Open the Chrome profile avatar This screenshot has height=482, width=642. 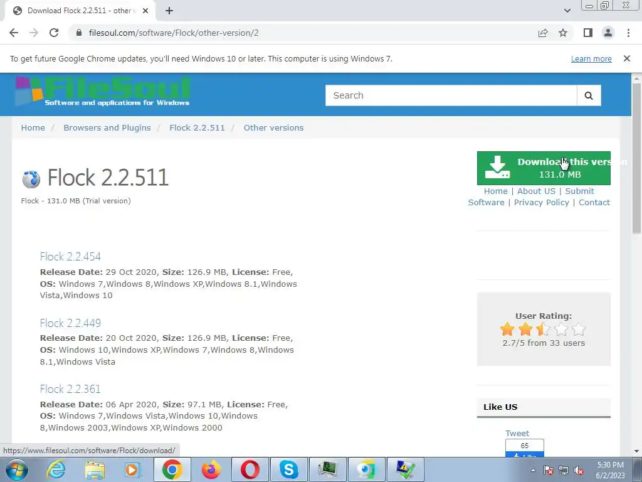[x=608, y=33]
